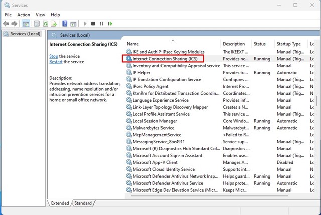Click the Export List toolbar icon

coord(54,24)
